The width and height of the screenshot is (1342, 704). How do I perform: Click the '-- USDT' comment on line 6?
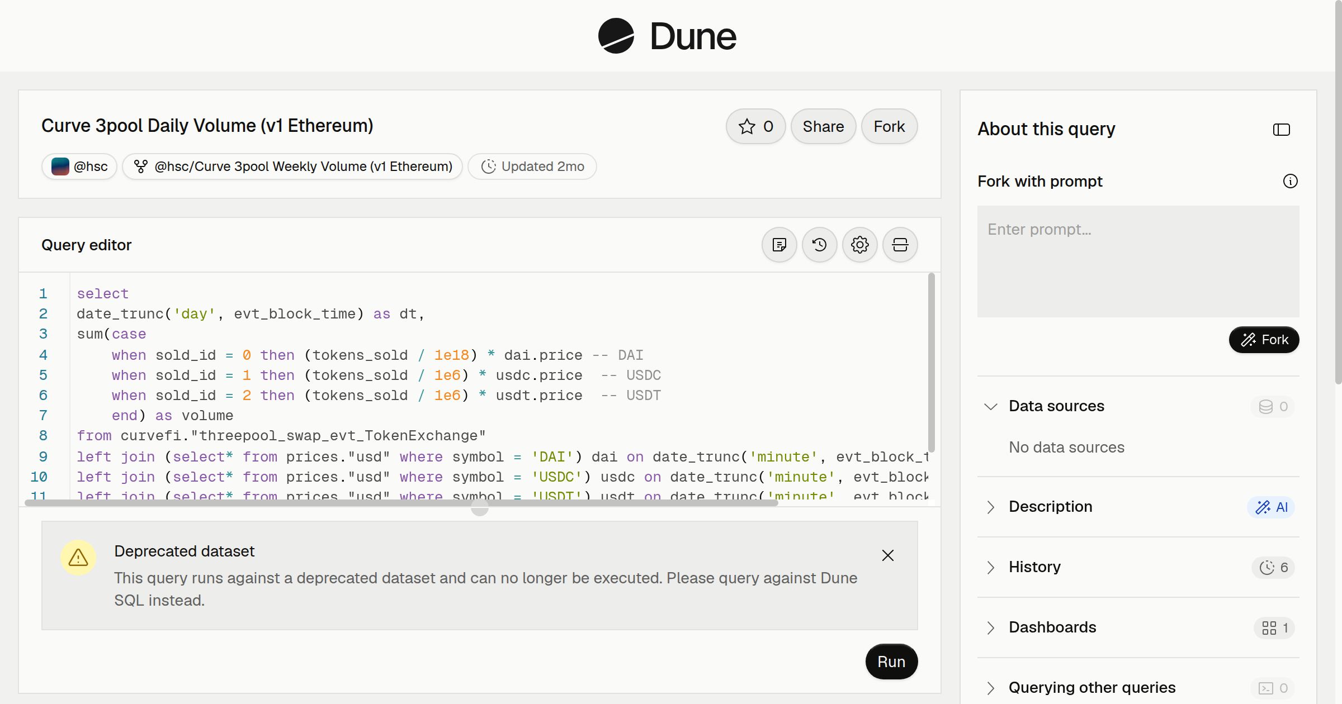[631, 396]
